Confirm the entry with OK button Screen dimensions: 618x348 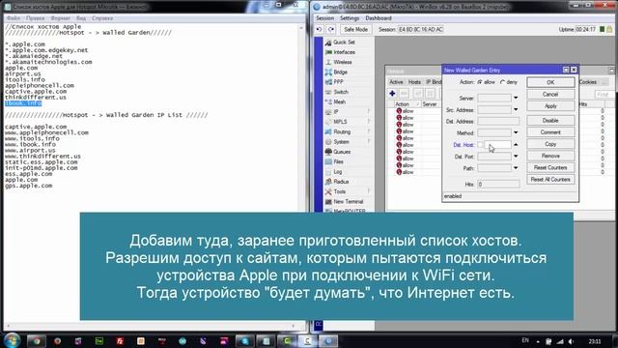coord(550,82)
